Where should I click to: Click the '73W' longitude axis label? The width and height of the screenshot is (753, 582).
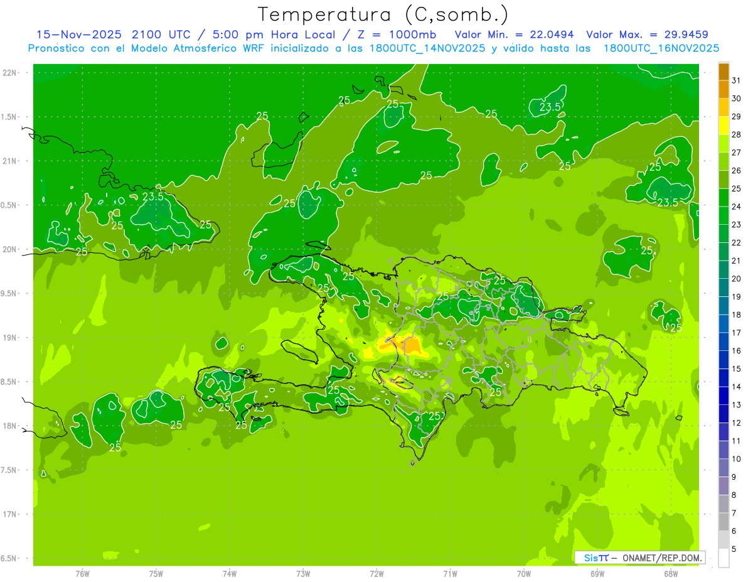[303, 573]
